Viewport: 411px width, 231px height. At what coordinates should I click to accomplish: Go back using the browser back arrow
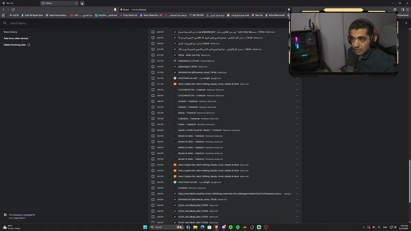(x=4, y=10)
